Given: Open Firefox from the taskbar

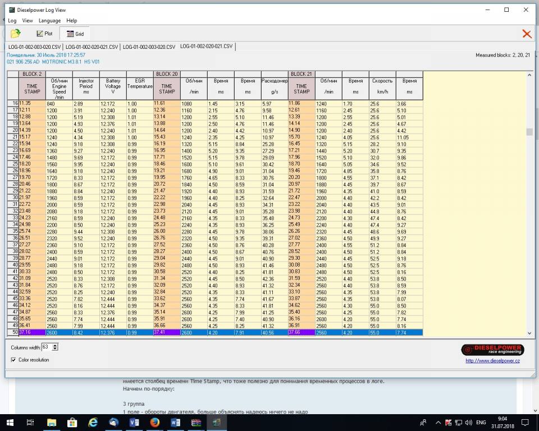Looking at the screenshot, I should coord(154,422).
